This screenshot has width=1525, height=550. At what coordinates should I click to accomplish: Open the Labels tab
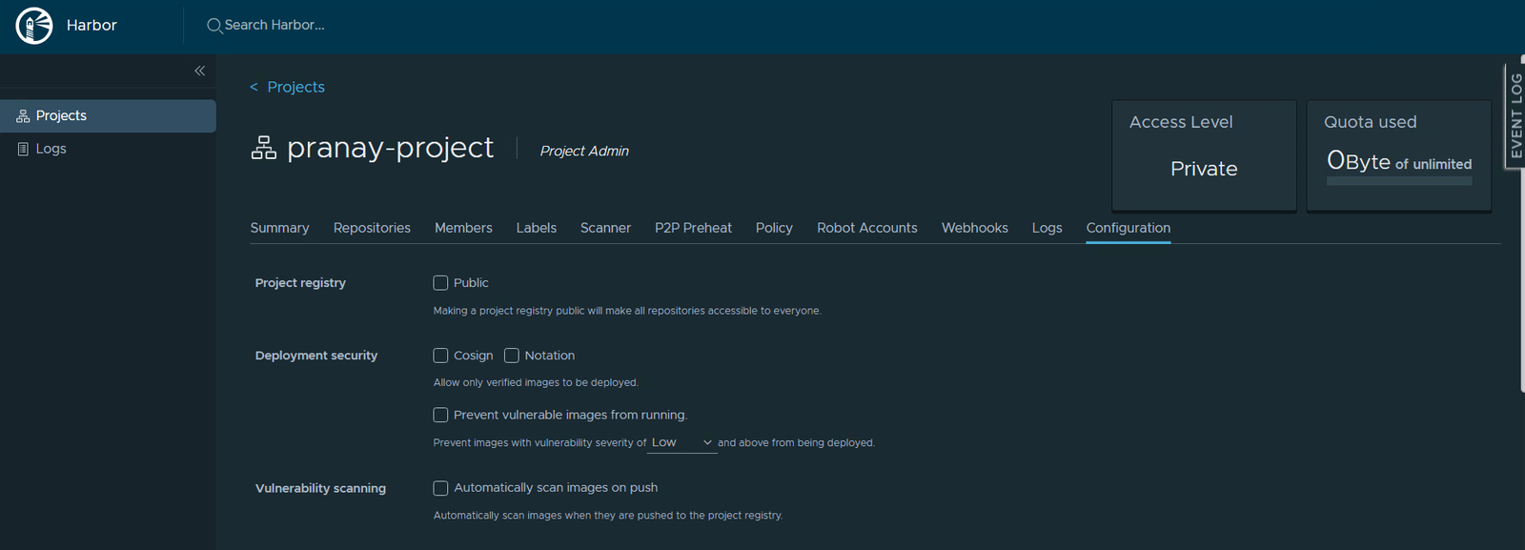[537, 228]
